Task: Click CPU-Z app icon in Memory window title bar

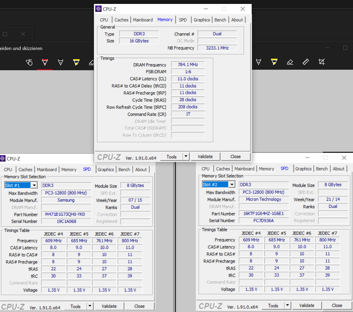Action: pyautogui.click(x=98, y=9)
